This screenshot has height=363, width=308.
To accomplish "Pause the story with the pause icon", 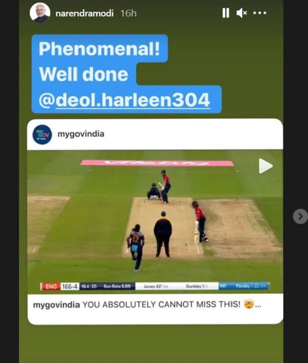I will tap(226, 13).
